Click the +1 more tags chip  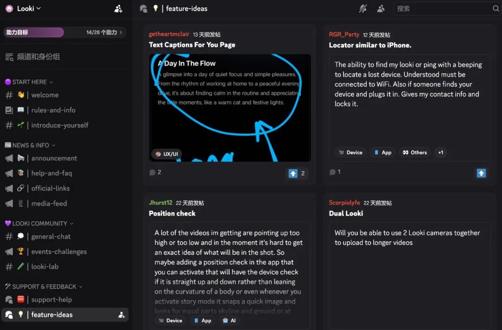[440, 152]
